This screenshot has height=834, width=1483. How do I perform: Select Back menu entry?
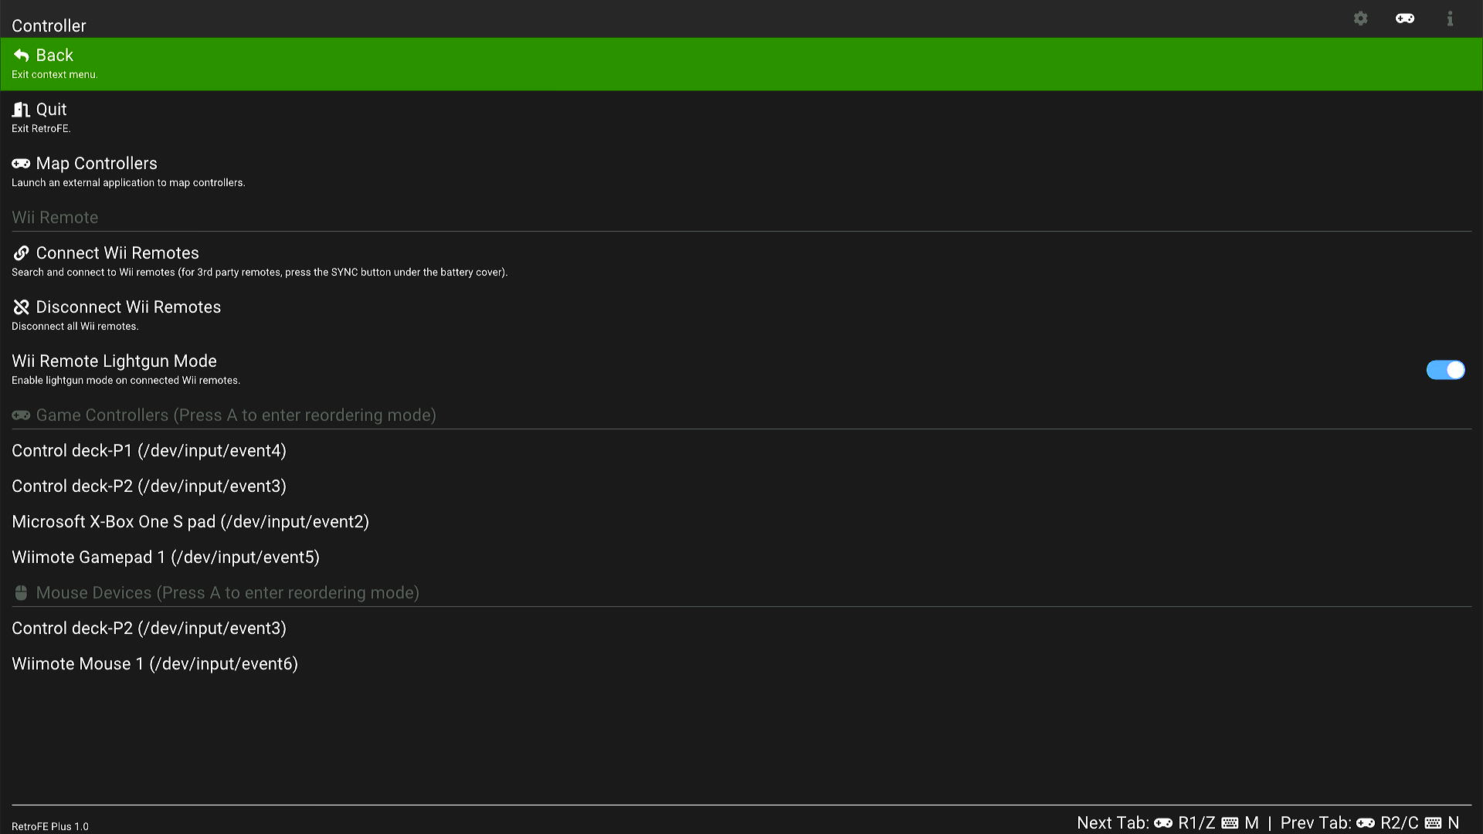54,56
